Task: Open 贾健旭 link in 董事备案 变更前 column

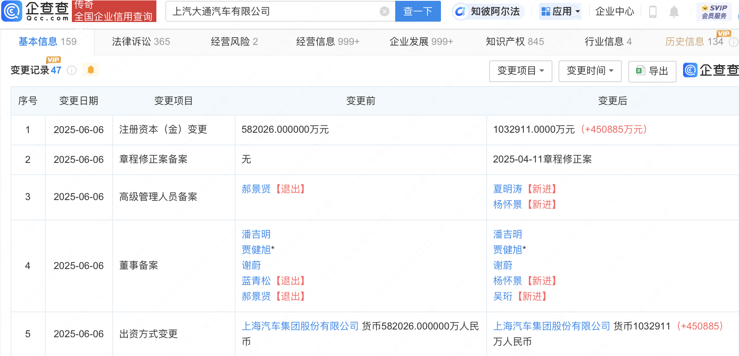Action: [x=256, y=250]
